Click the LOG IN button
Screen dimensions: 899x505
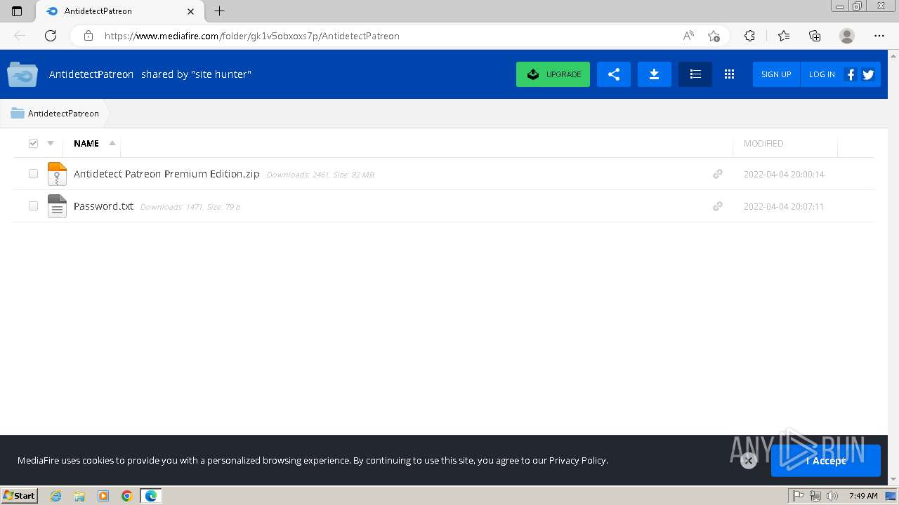coord(822,74)
